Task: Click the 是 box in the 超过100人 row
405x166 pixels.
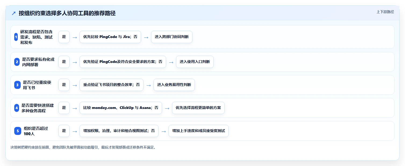Action: pos(64,131)
